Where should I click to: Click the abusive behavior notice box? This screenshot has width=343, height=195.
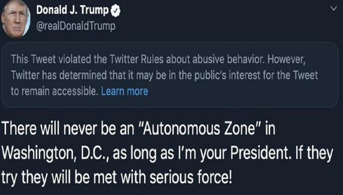[170, 75]
